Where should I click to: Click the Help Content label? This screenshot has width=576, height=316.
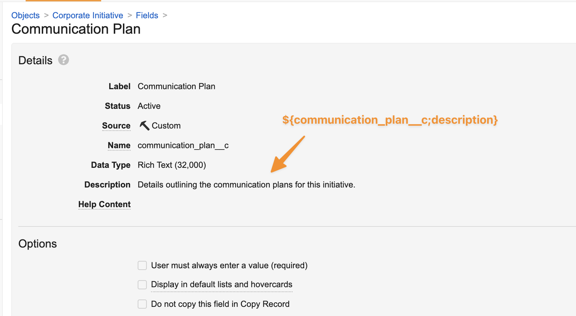(104, 204)
